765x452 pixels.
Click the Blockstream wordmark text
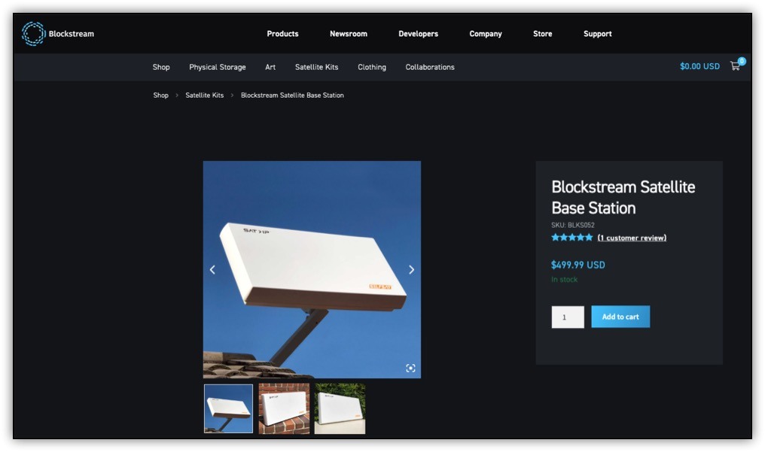point(72,34)
